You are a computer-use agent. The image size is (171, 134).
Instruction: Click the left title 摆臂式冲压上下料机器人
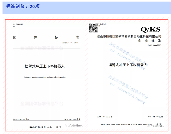(x=45, y=66)
